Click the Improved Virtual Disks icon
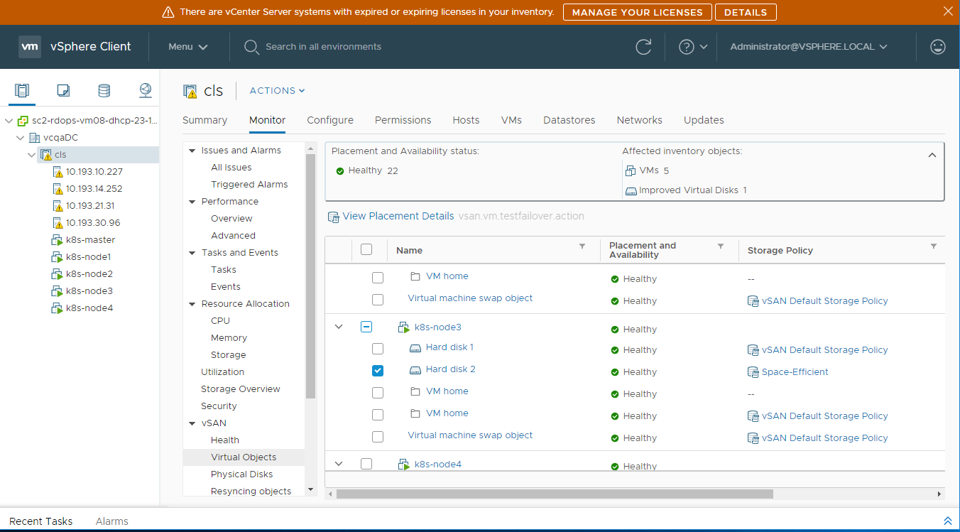960x532 pixels. click(631, 191)
